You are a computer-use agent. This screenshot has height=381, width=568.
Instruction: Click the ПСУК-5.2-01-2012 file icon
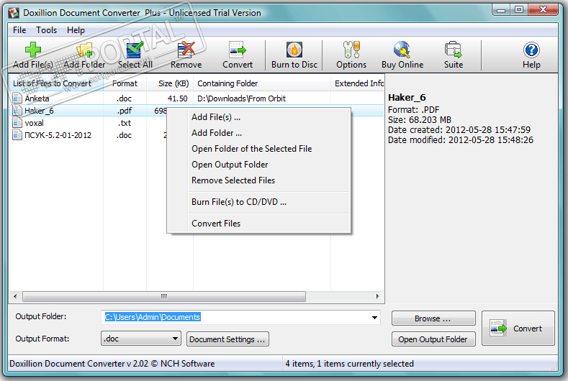click(17, 135)
